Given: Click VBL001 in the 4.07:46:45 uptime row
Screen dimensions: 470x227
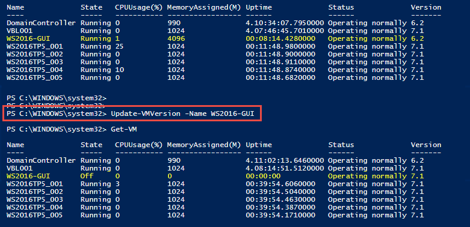Looking at the screenshot, I should pyautogui.click(x=19, y=31).
